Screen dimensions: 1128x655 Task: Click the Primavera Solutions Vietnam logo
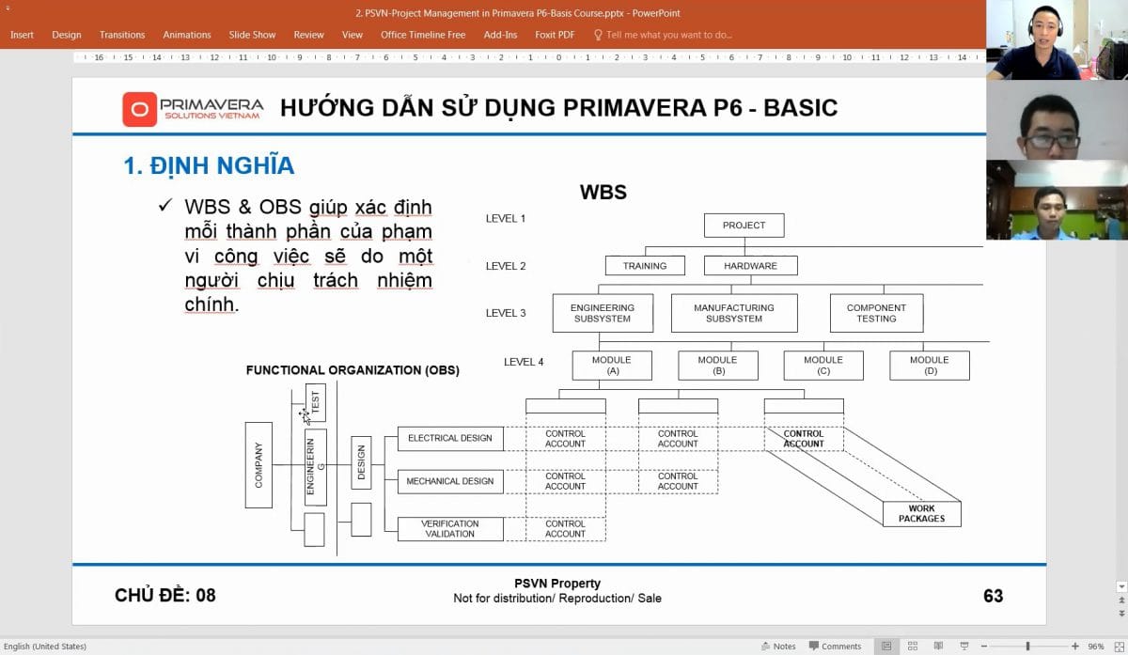193,109
